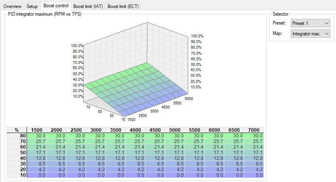The image size is (336, 182).
Task: Select the 30.0 cell at 80% and 1500 RPM
Action: (37, 136)
